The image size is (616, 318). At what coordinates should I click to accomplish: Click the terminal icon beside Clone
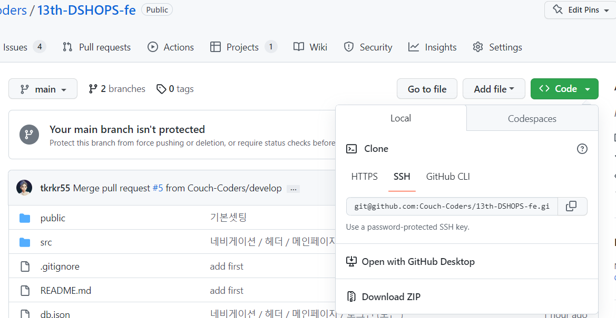(x=351, y=149)
